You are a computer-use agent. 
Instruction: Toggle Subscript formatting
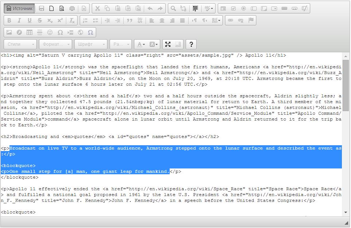[50, 20]
